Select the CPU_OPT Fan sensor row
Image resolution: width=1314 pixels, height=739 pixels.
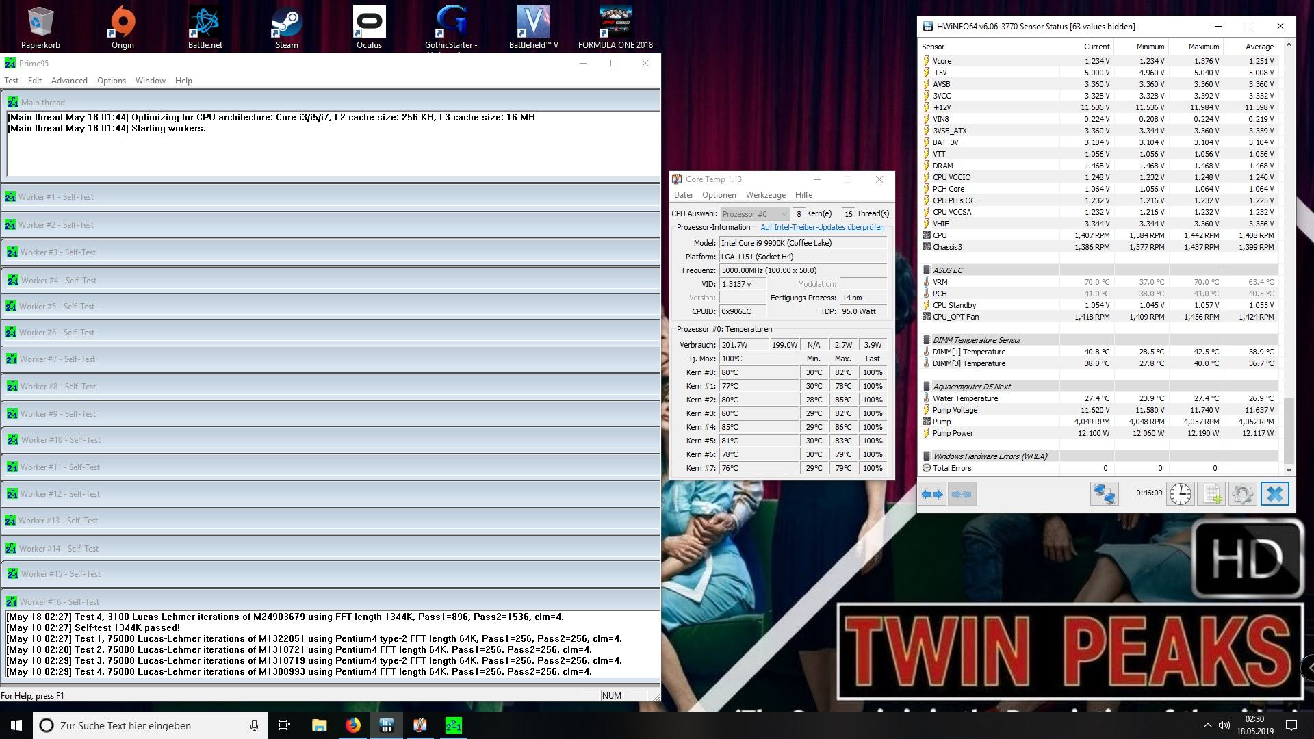click(1099, 317)
